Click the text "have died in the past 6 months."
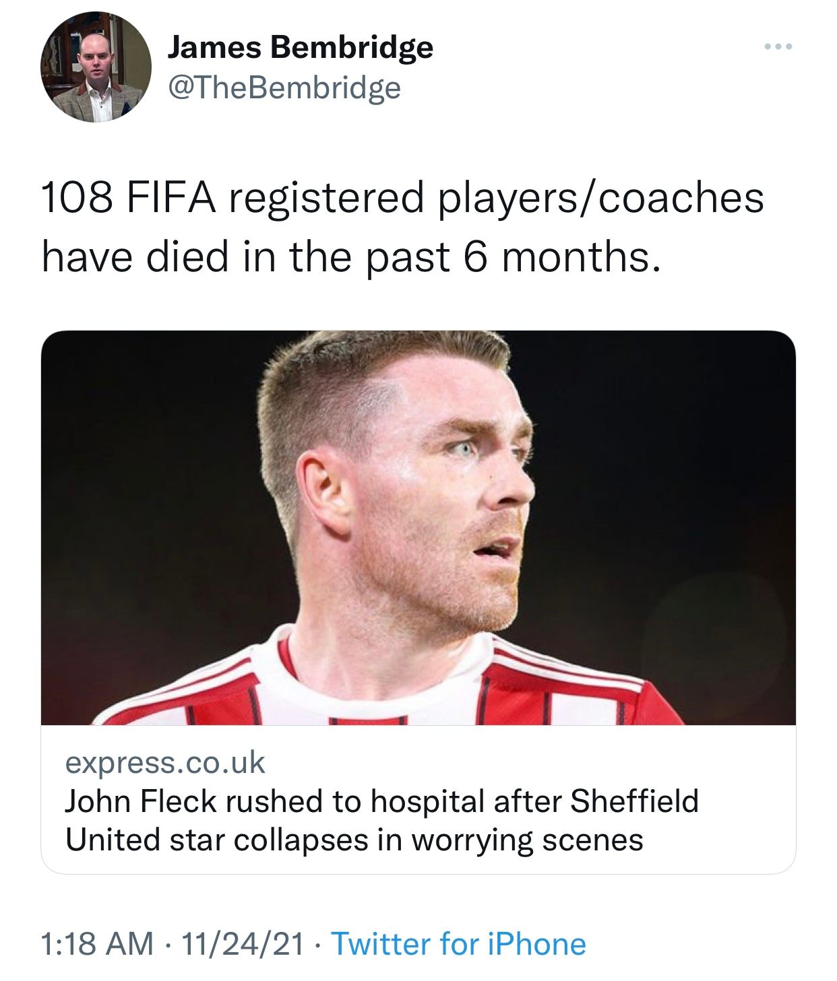 350,257
